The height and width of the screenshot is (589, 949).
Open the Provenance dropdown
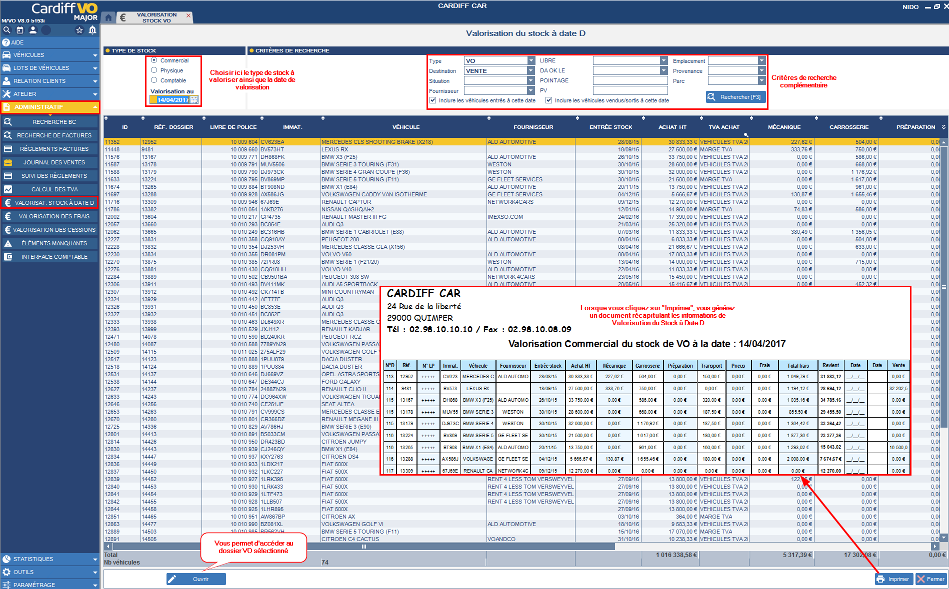(761, 71)
